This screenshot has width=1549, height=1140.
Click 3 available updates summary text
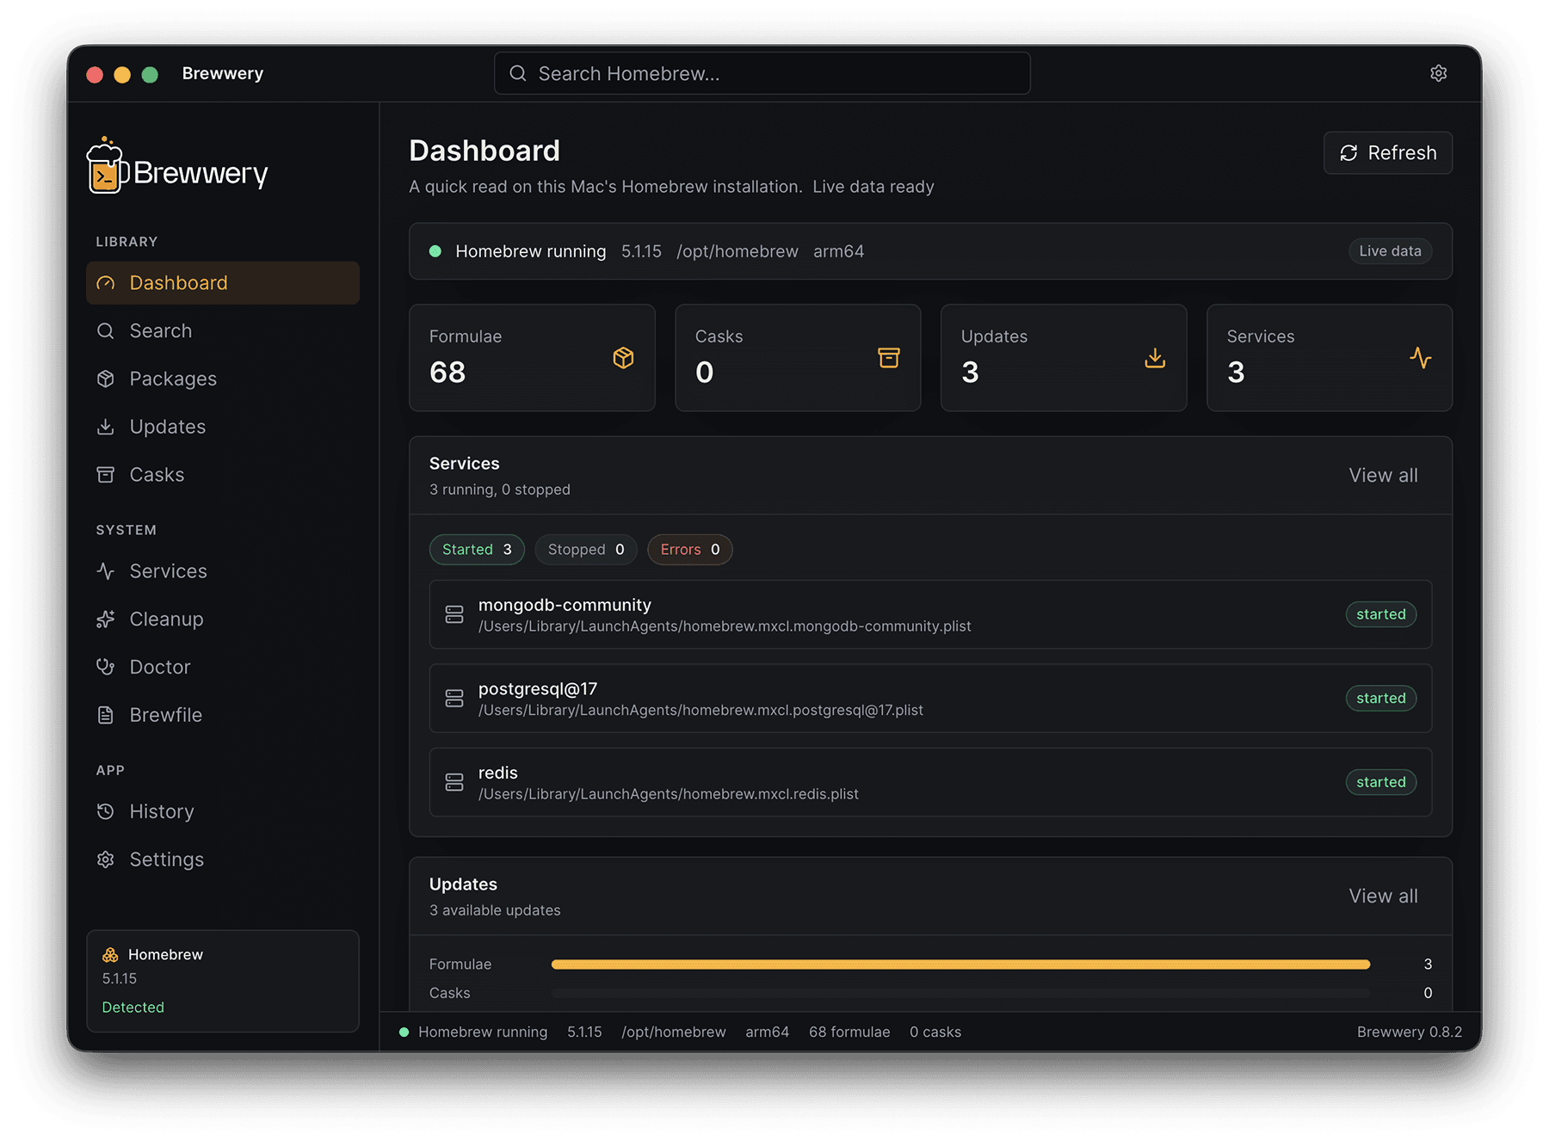(x=495, y=910)
